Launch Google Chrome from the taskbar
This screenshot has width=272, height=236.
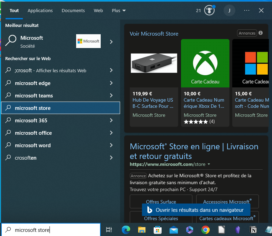(x=206, y=230)
